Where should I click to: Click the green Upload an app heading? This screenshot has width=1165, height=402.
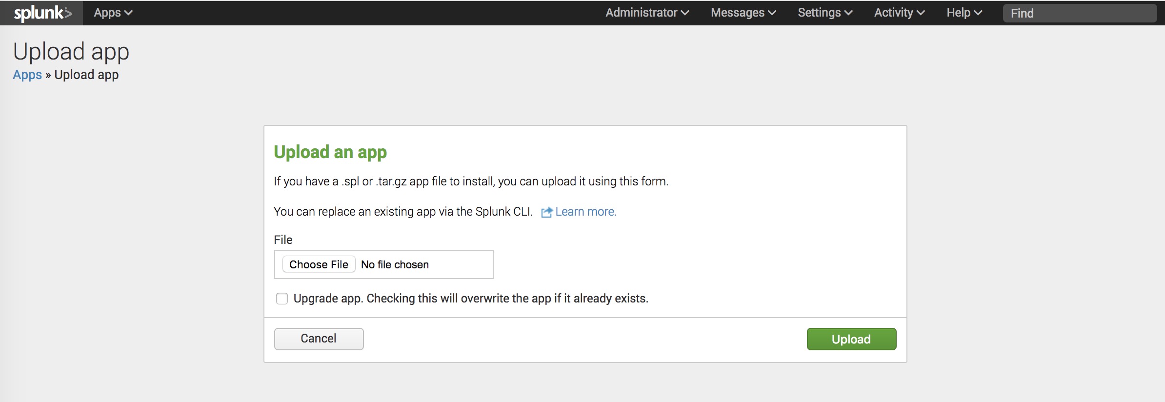coord(330,152)
